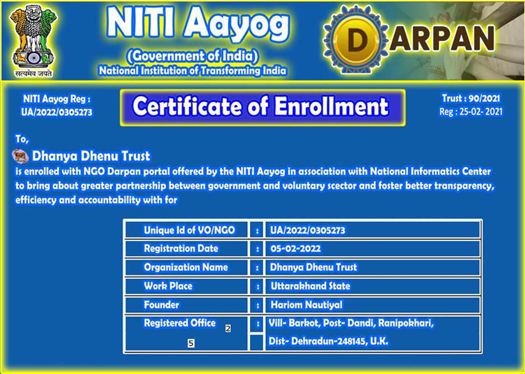The width and height of the screenshot is (525, 374).
Task: Click the small white box labeled 5
Action: coord(191,343)
